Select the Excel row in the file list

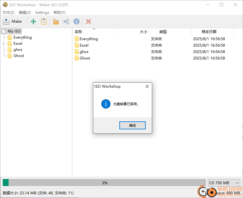[153, 45]
